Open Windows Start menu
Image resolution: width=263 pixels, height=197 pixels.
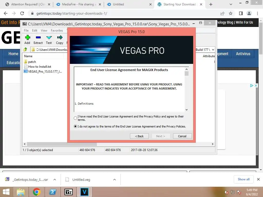(6, 192)
